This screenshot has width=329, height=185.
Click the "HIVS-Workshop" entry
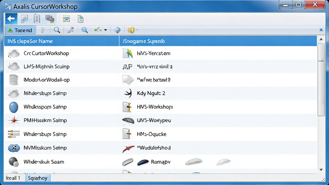pos(155,107)
